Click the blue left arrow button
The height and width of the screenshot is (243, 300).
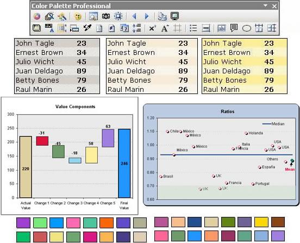(134, 16)
